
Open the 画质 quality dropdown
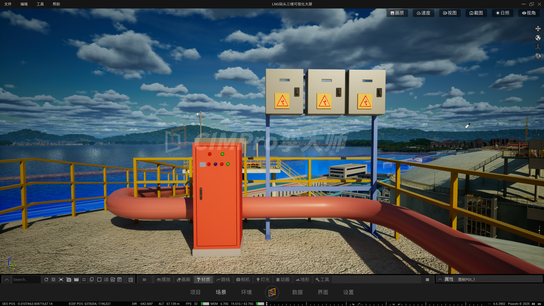coord(397,13)
